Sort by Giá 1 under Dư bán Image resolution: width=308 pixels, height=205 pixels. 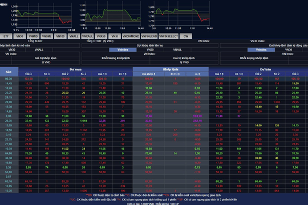(219, 74)
